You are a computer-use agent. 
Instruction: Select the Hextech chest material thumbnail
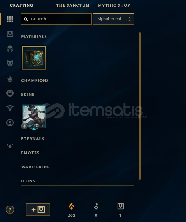(34, 58)
